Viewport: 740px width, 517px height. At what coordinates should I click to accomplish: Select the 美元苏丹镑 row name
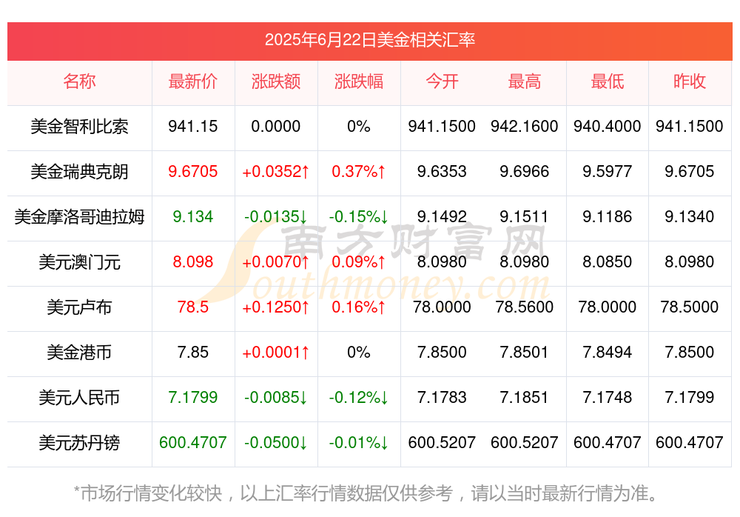[x=79, y=443]
